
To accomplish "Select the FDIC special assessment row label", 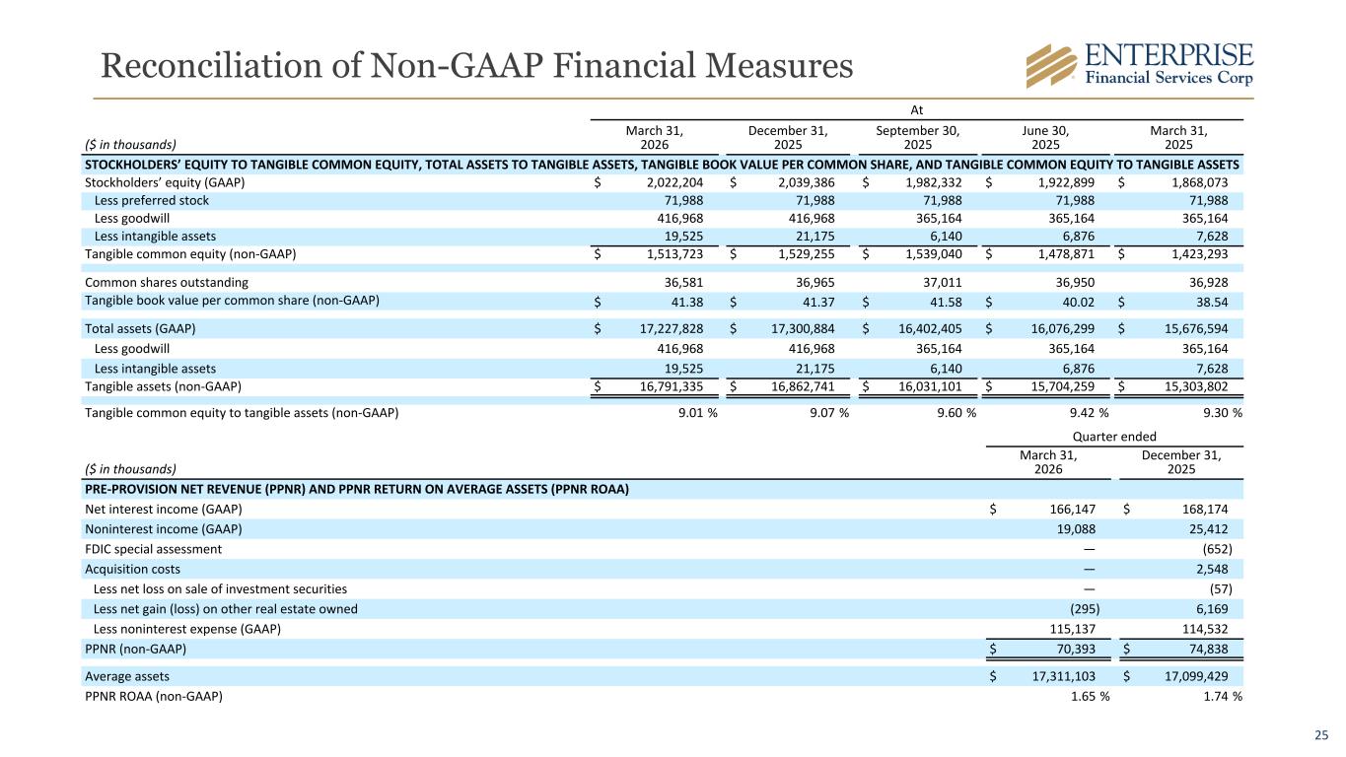I will click(154, 548).
